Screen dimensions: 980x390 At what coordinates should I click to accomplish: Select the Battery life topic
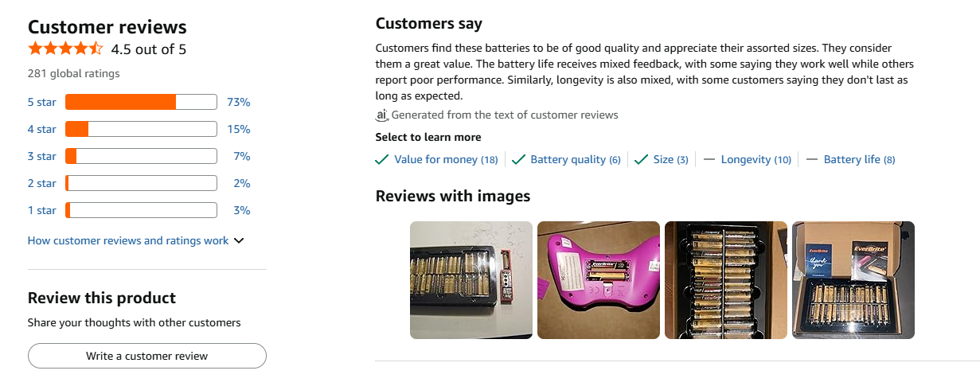(858, 159)
